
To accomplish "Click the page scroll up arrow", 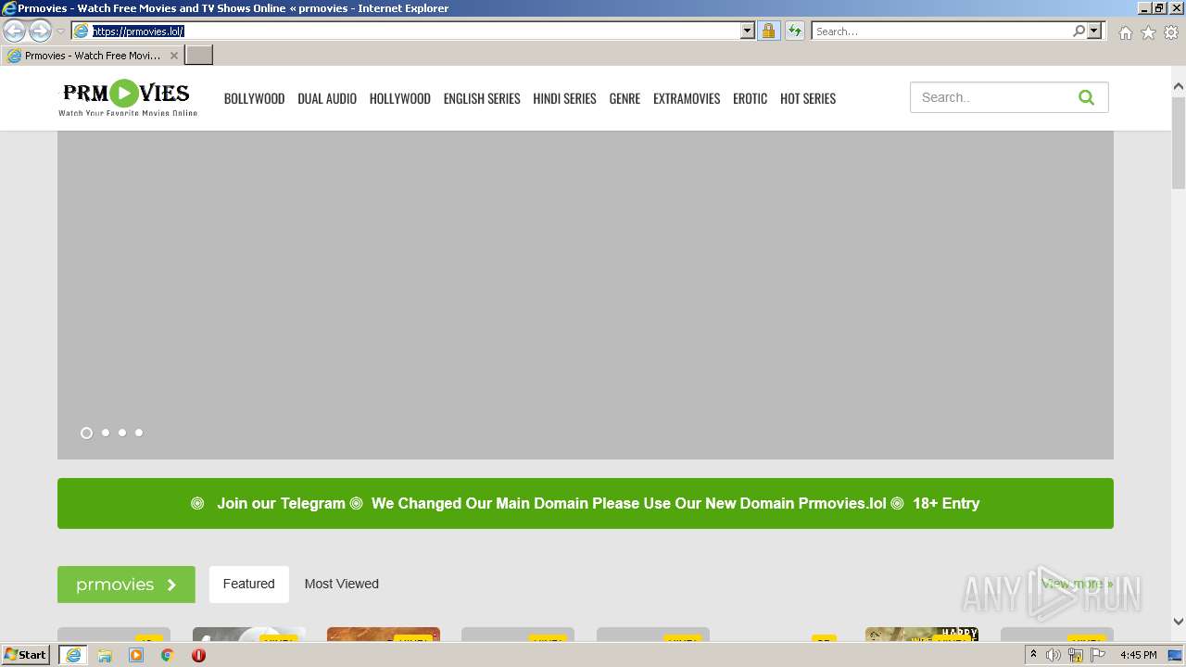I will [1178, 87].
